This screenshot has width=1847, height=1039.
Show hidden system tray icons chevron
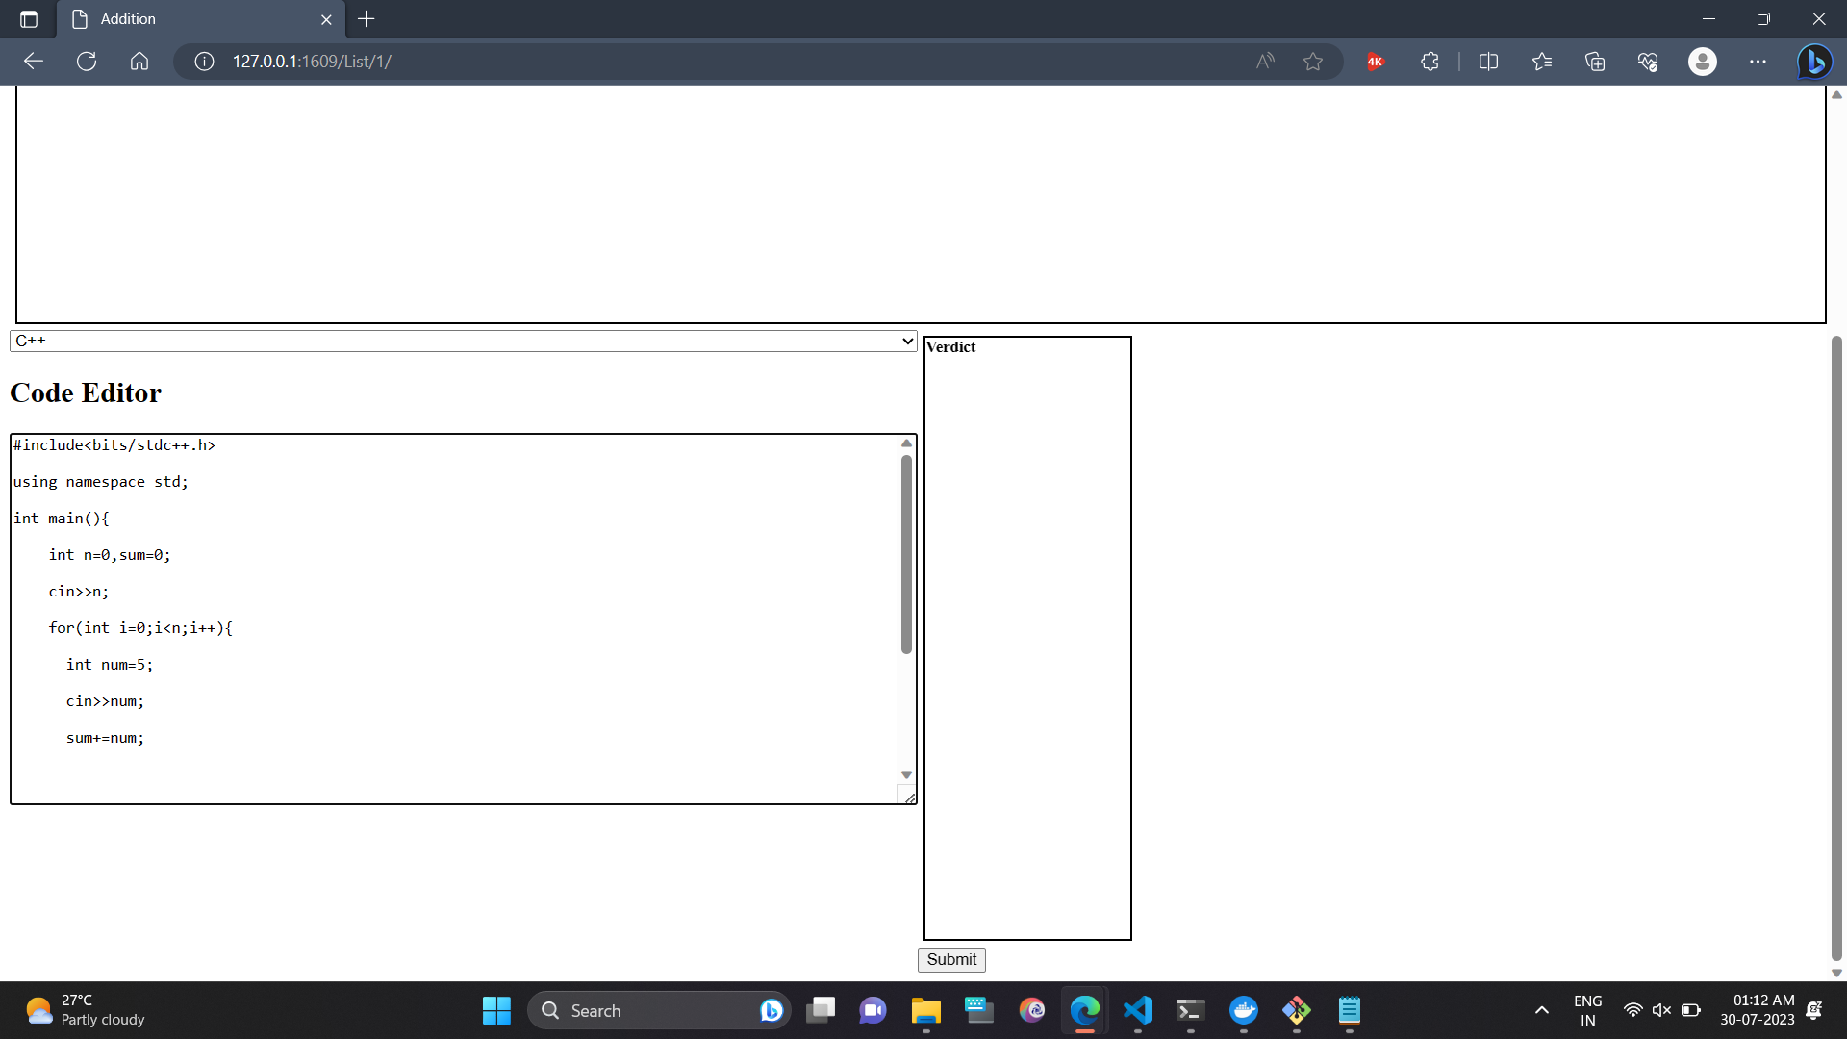point(1541,1010)
